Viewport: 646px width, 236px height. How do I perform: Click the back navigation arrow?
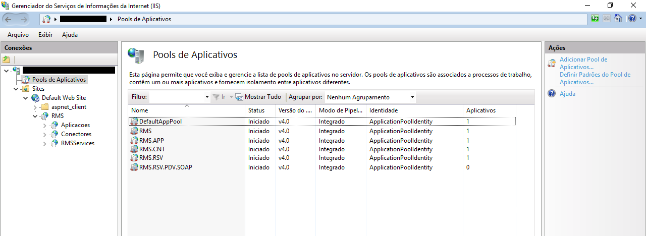10,19
